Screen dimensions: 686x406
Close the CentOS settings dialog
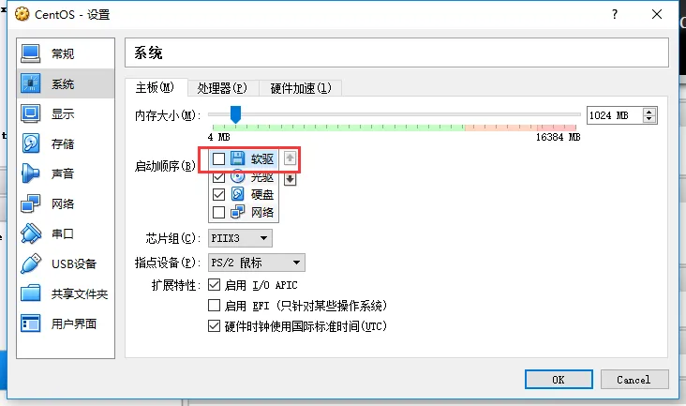pyautogui.click(x=657, y=14)
